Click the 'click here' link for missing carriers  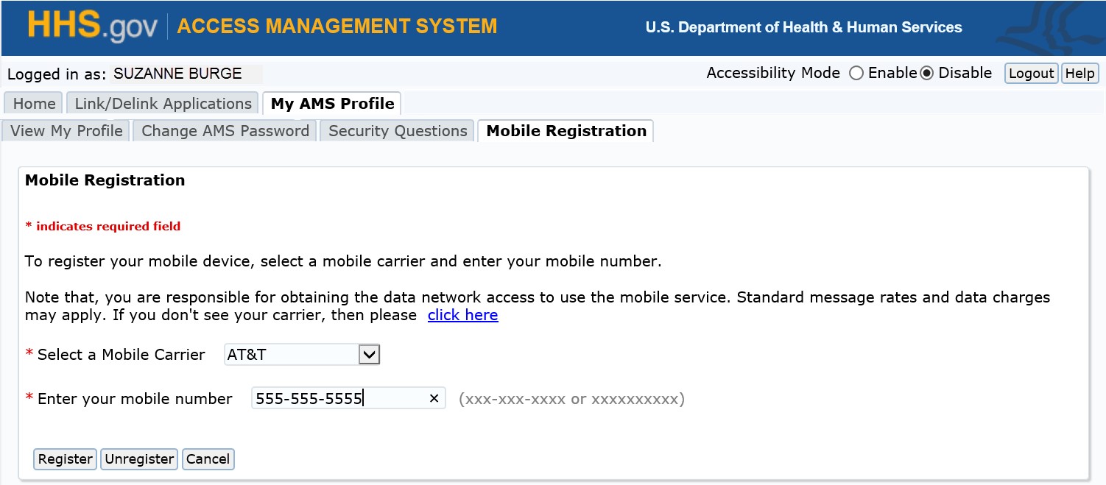click(463, 314)
